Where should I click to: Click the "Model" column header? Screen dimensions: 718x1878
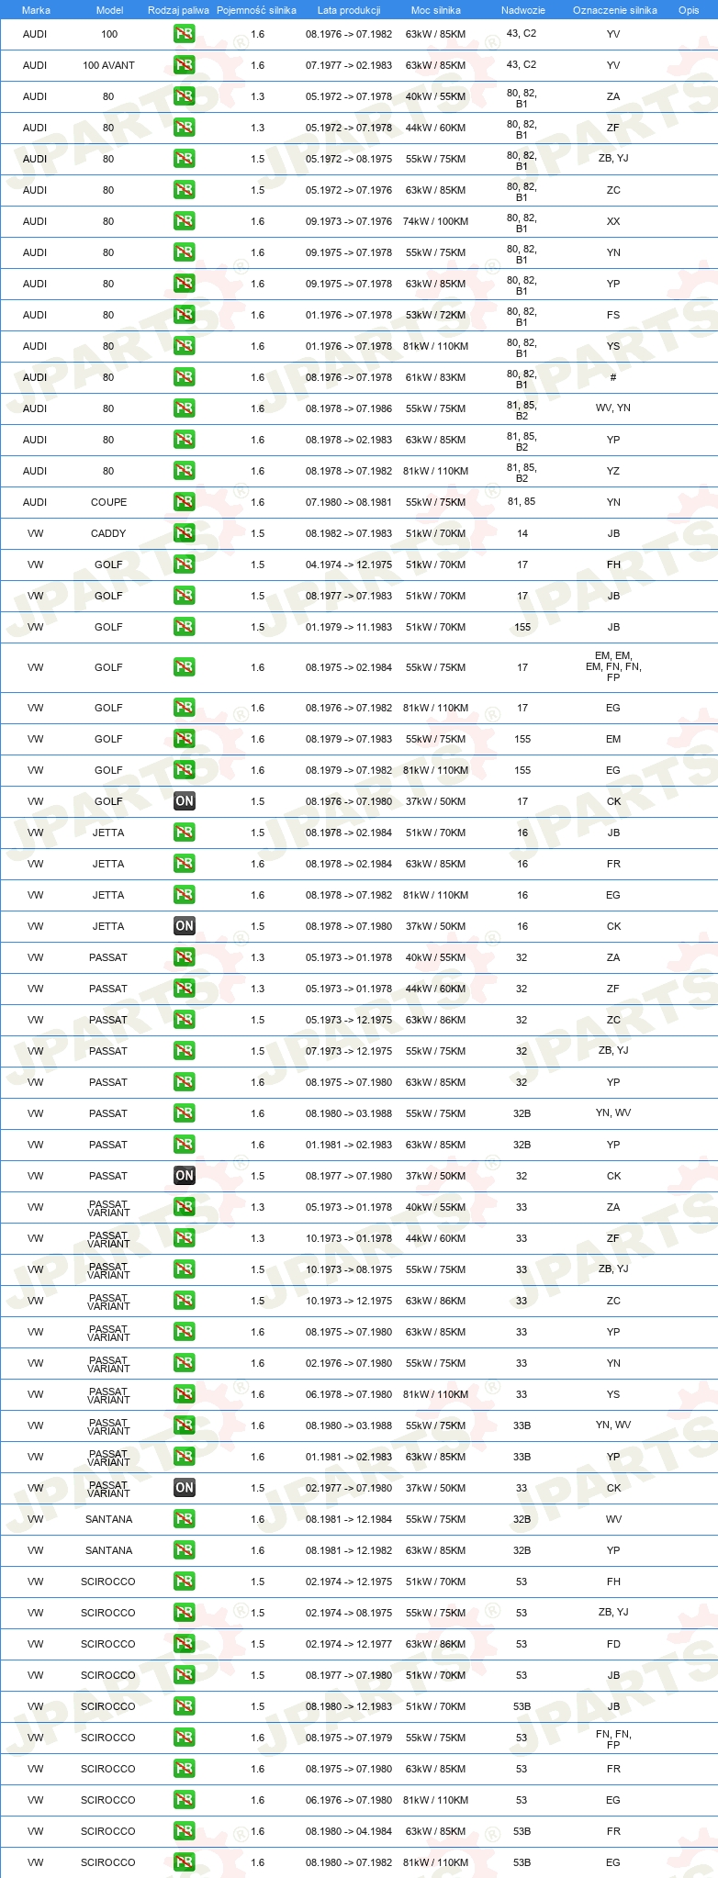coord(109,10)
